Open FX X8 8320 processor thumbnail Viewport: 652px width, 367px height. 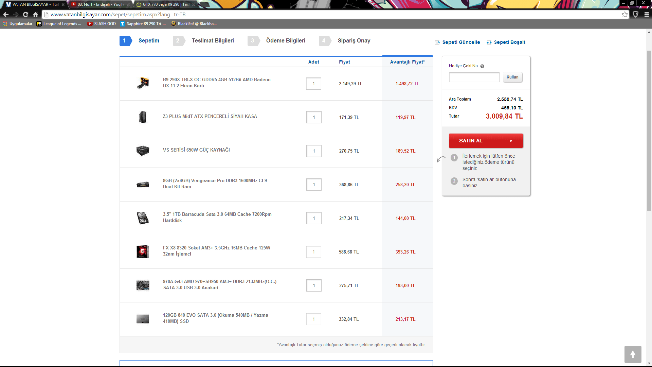[x=143, y=251]
